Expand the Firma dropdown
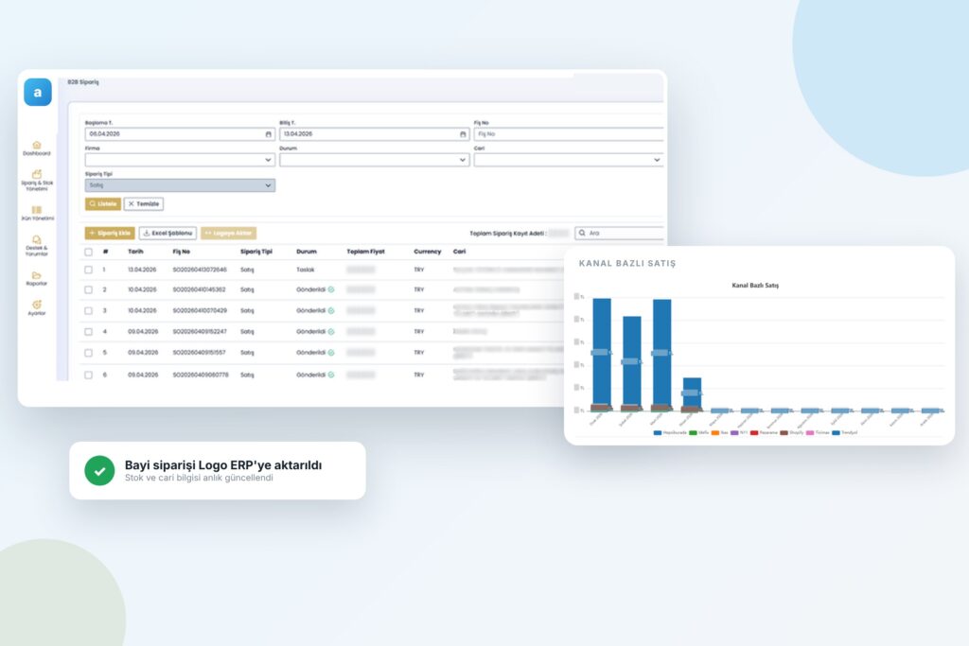Viewport: 969px width, 646px height. [180, 160]
